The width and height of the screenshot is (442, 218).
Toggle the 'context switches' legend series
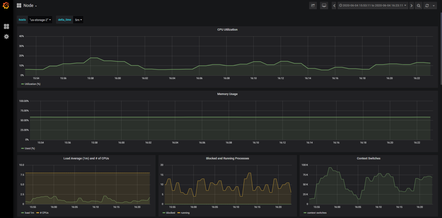316,213
